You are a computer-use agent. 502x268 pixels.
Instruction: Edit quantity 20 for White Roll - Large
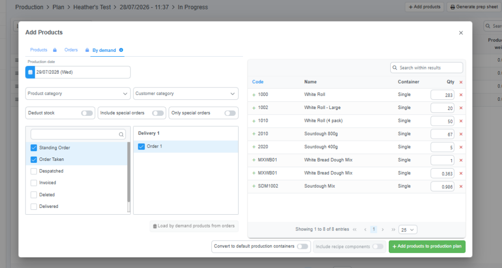point(443,108)
